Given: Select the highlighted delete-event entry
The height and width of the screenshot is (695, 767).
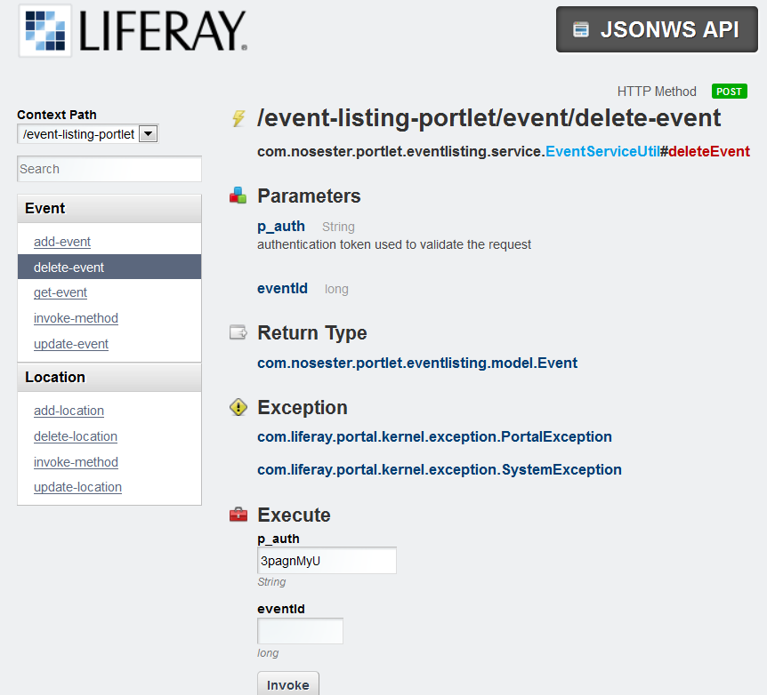Looking at the screenshot, I should 109,267.
